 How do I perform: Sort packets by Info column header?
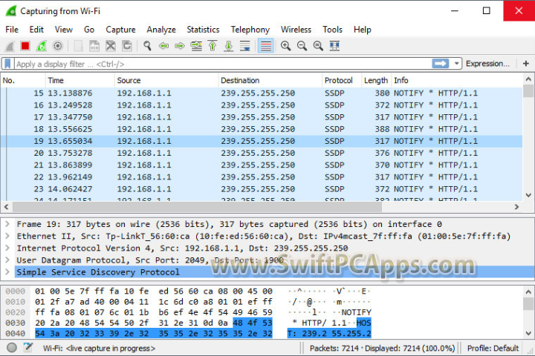point(457,80)
